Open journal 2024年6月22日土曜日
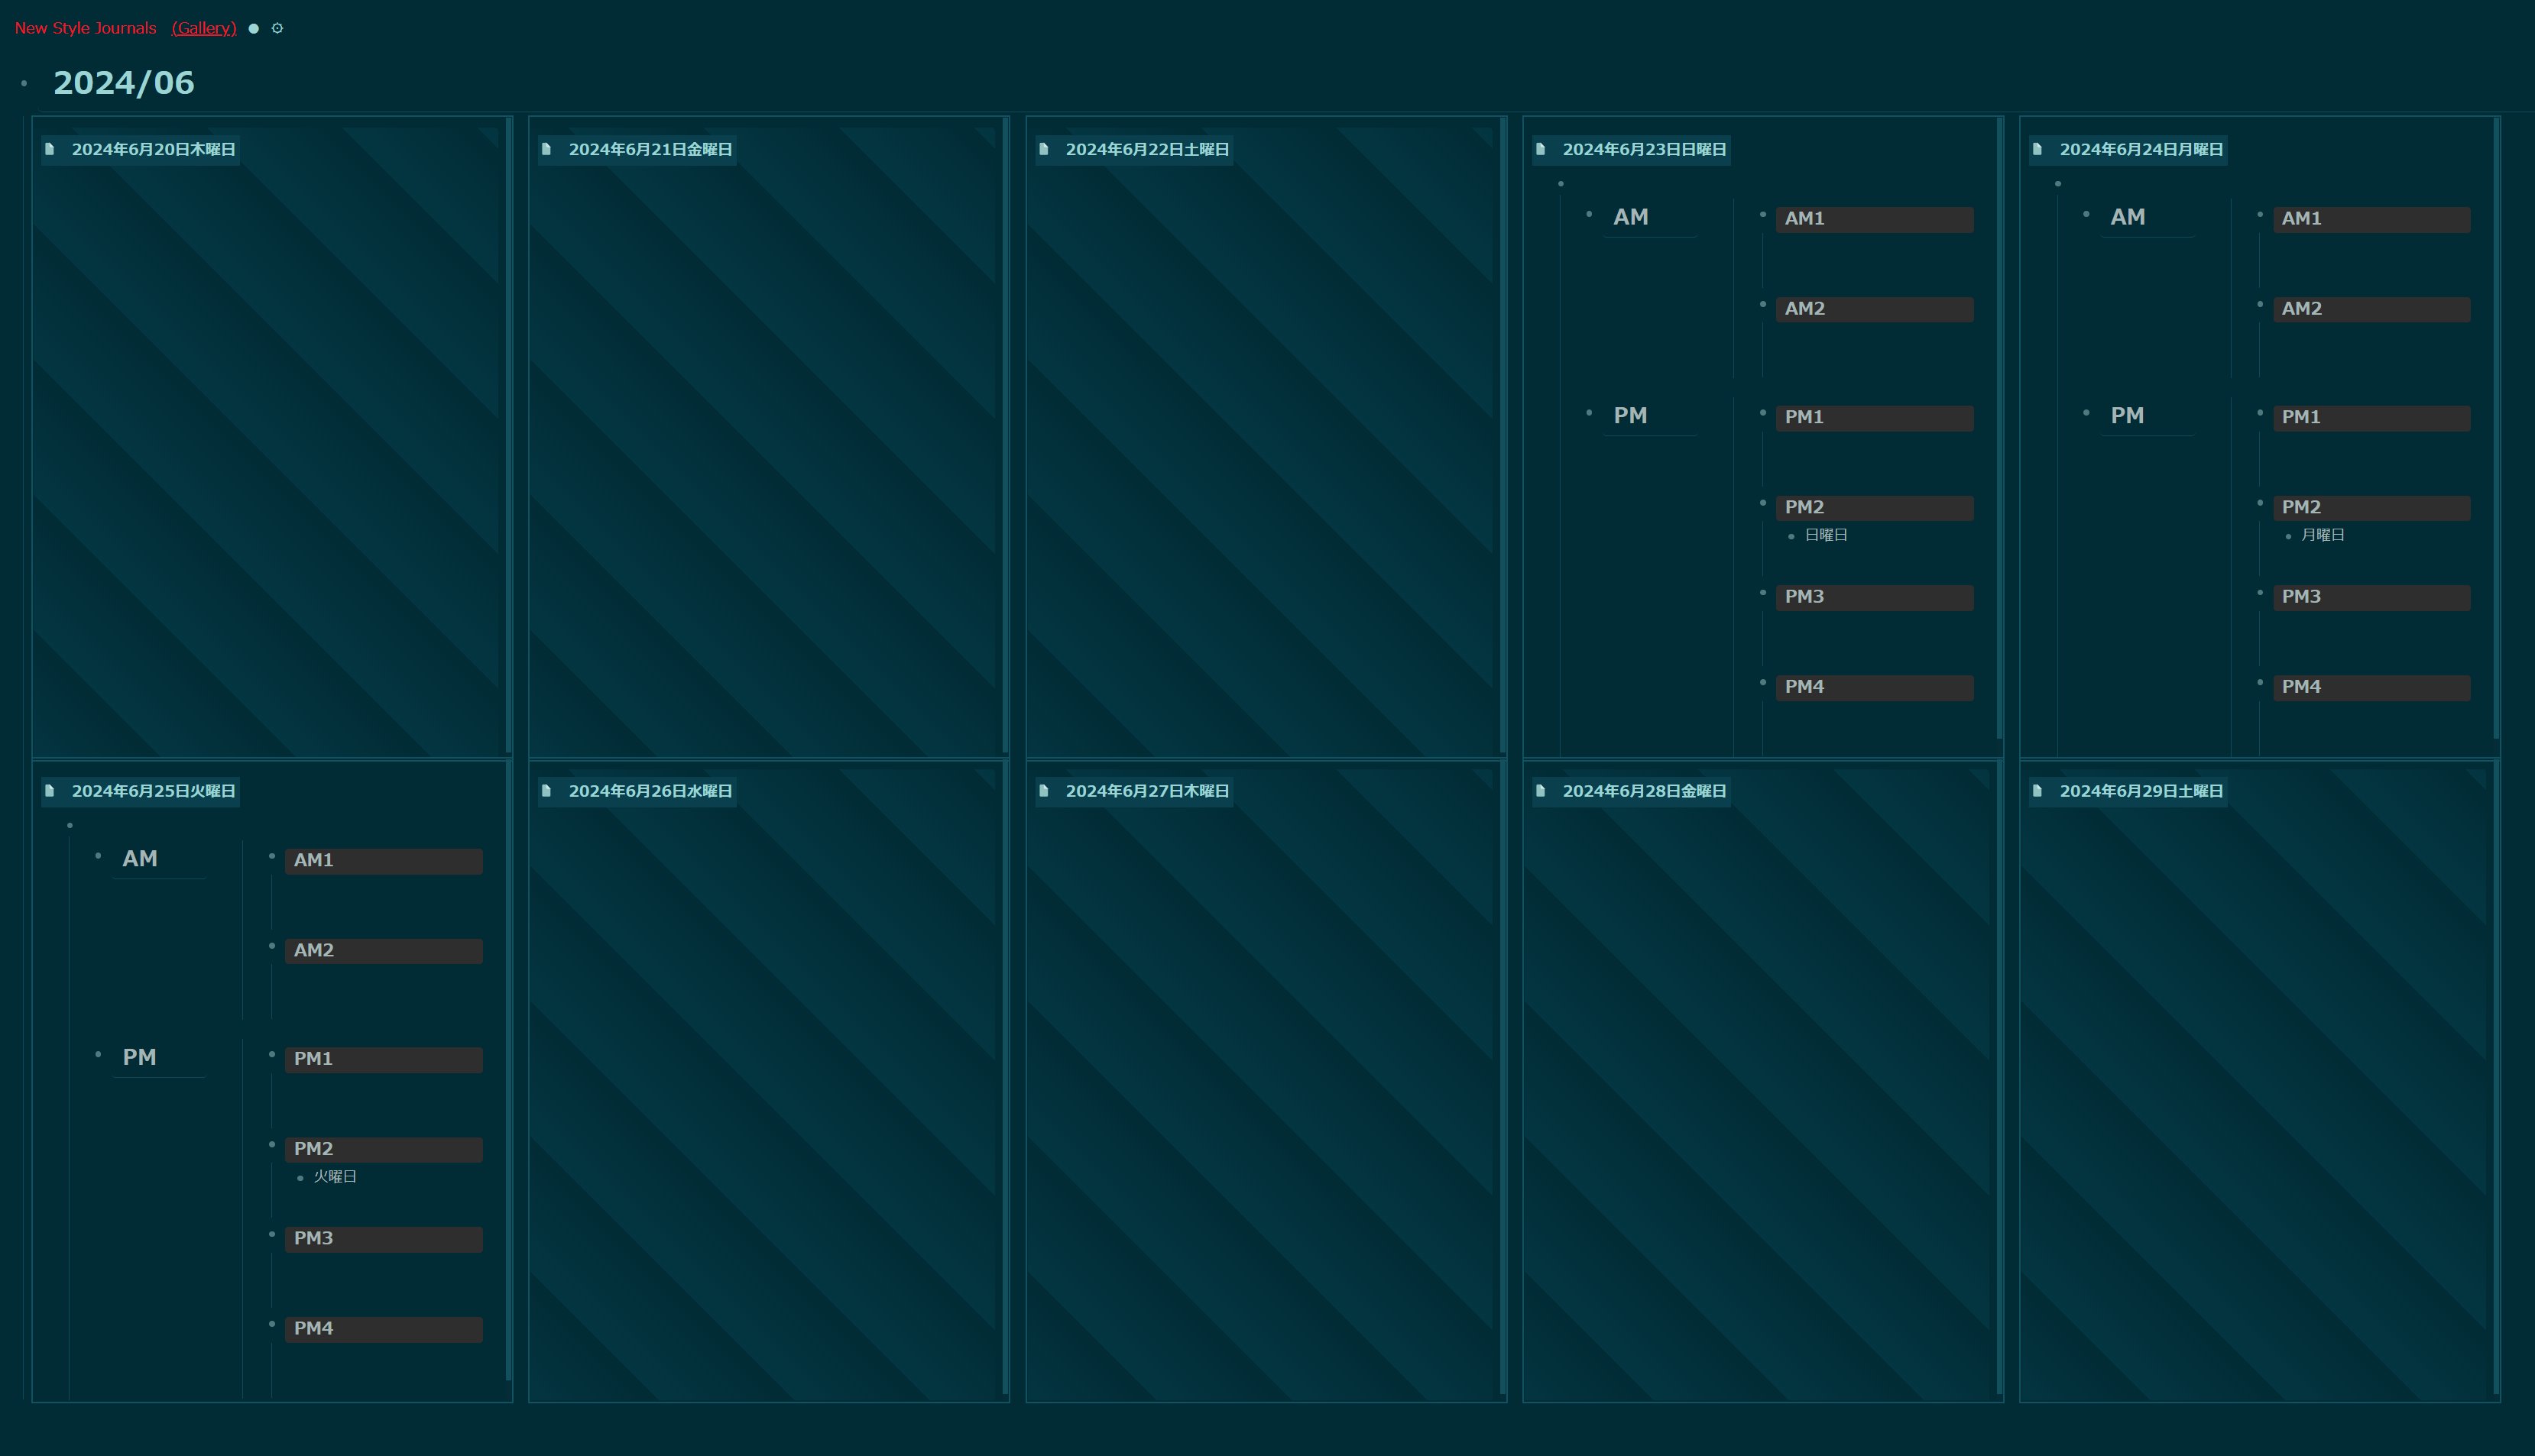2535x1456 pixels. tap(1147, 149)
